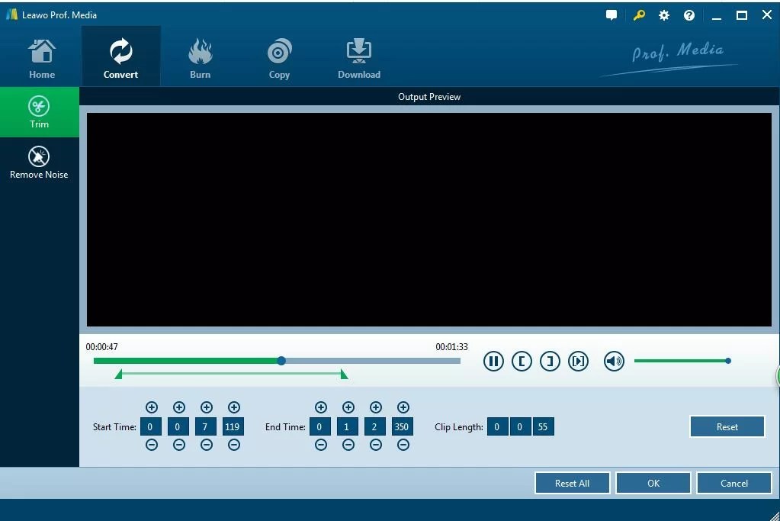The width and height of the screenshot is (780, 521).
Task: Mute the preview volume speaker icon
Action: (x=614, y=361)
